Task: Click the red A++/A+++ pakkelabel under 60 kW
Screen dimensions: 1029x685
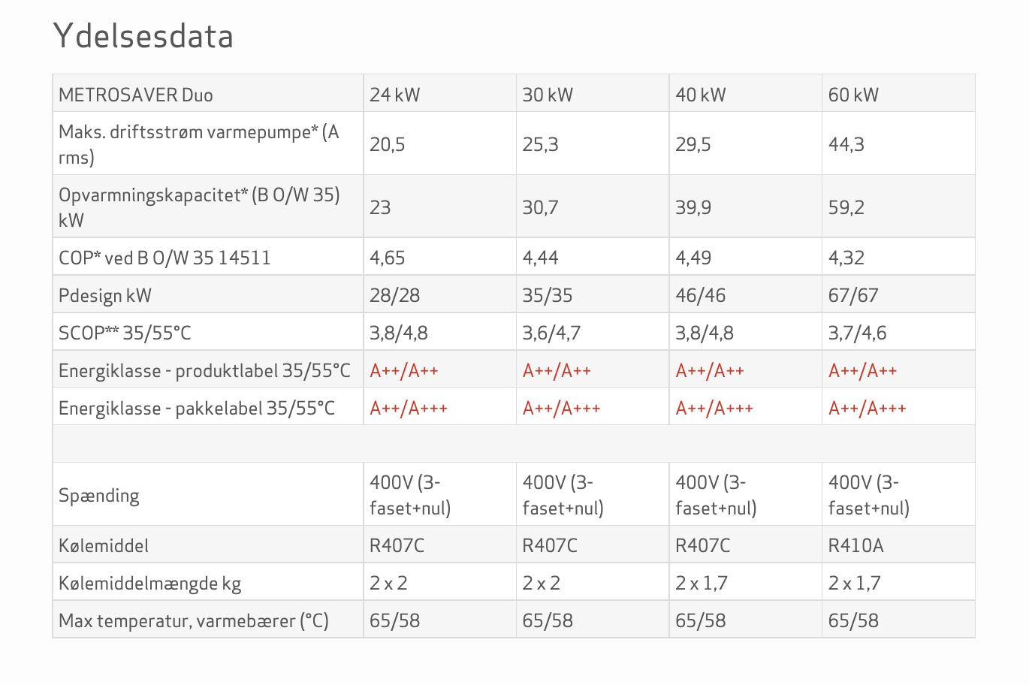Action: [x=868, y=408]
